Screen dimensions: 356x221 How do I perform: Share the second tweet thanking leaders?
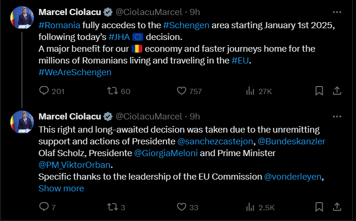coord(337,207)
